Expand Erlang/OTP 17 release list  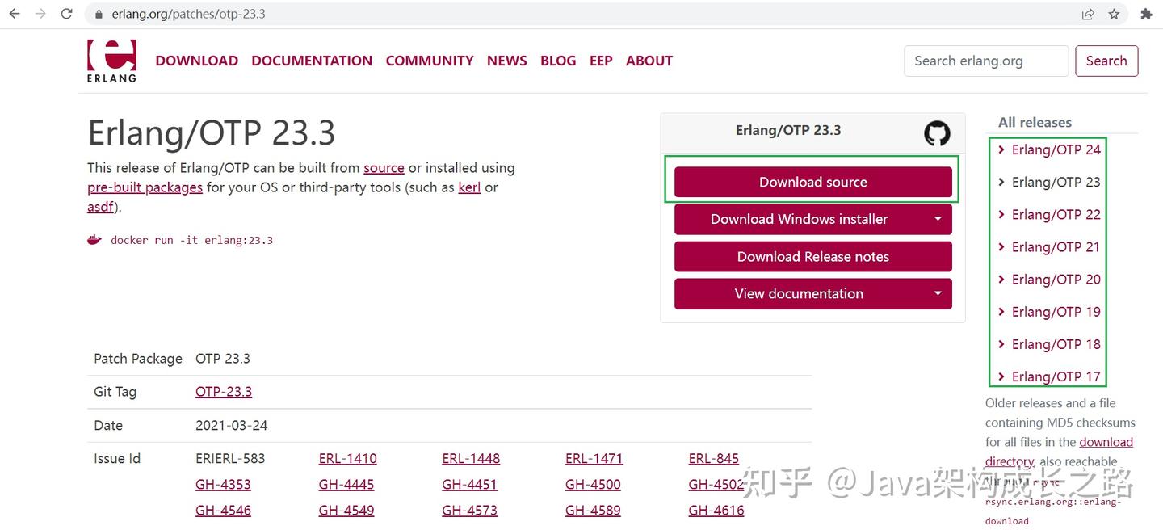pos(1049,376)
